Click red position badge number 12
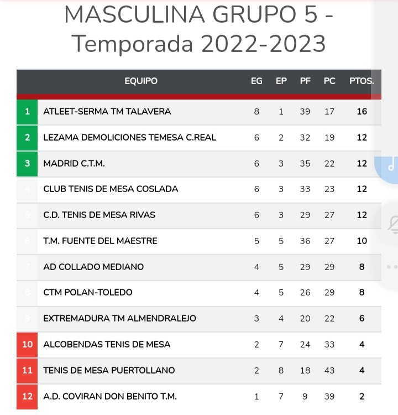Image resolution: width=398 pixels, height=415 pixels. pos(27,396)
